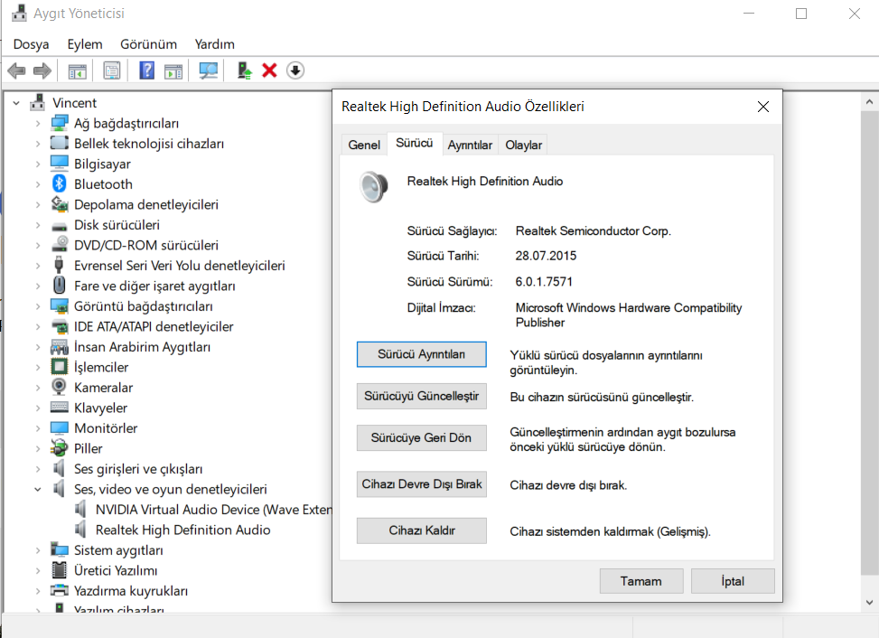The width and height of the screenshot is (879, 638).
Task: Click Sürücüyü Güncelleştir button
Action: (422, 397)
